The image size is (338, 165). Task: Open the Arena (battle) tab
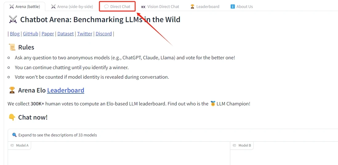click(x=25, y=7)
